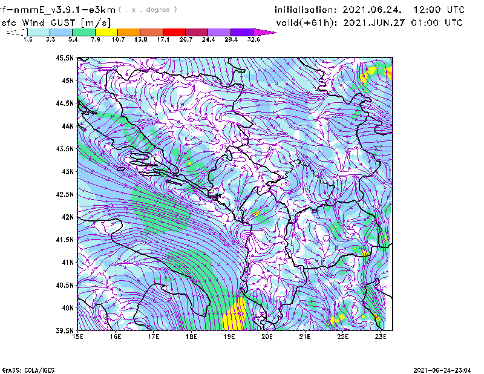Click the magenta arrow end of legend

click(x=264, y=32)
